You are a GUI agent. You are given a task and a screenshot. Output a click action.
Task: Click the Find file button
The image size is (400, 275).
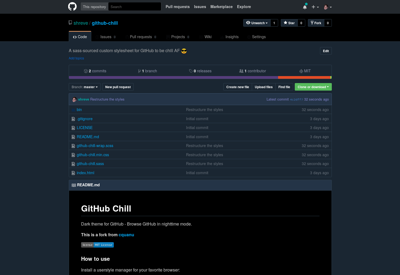pyautogui.click(x=284, y=87)
